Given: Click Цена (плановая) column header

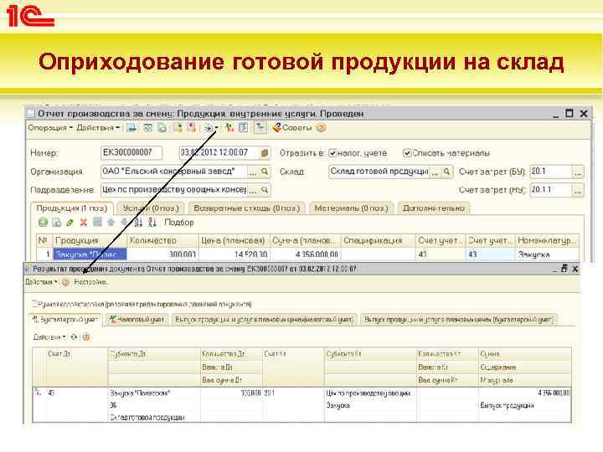Looking at the screenshot, I should 234,240.
